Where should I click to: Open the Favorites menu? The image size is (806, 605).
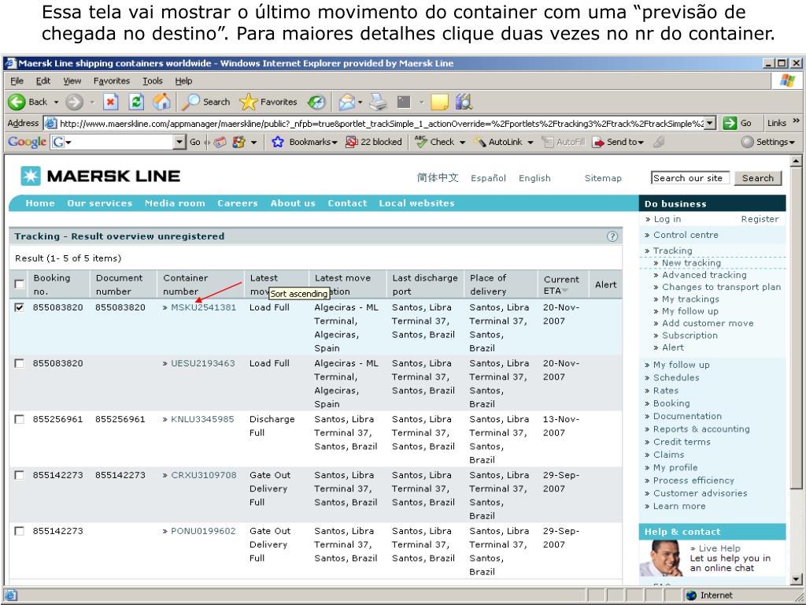point(112,81)
